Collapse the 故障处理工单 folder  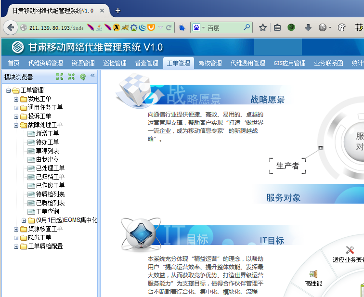click(x=16, y=125)
